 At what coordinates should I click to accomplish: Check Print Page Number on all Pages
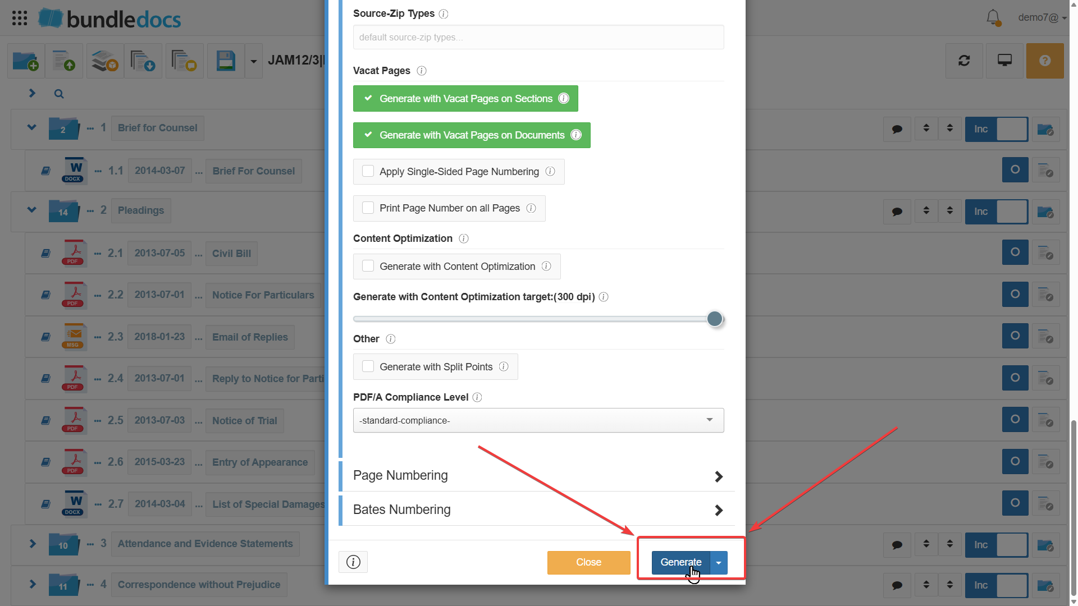point(368,208)
